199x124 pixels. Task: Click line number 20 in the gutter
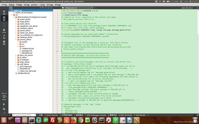pyautogui.click(x=57, y=51)
